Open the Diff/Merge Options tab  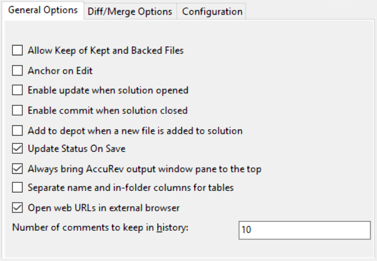tap(130, 12)
